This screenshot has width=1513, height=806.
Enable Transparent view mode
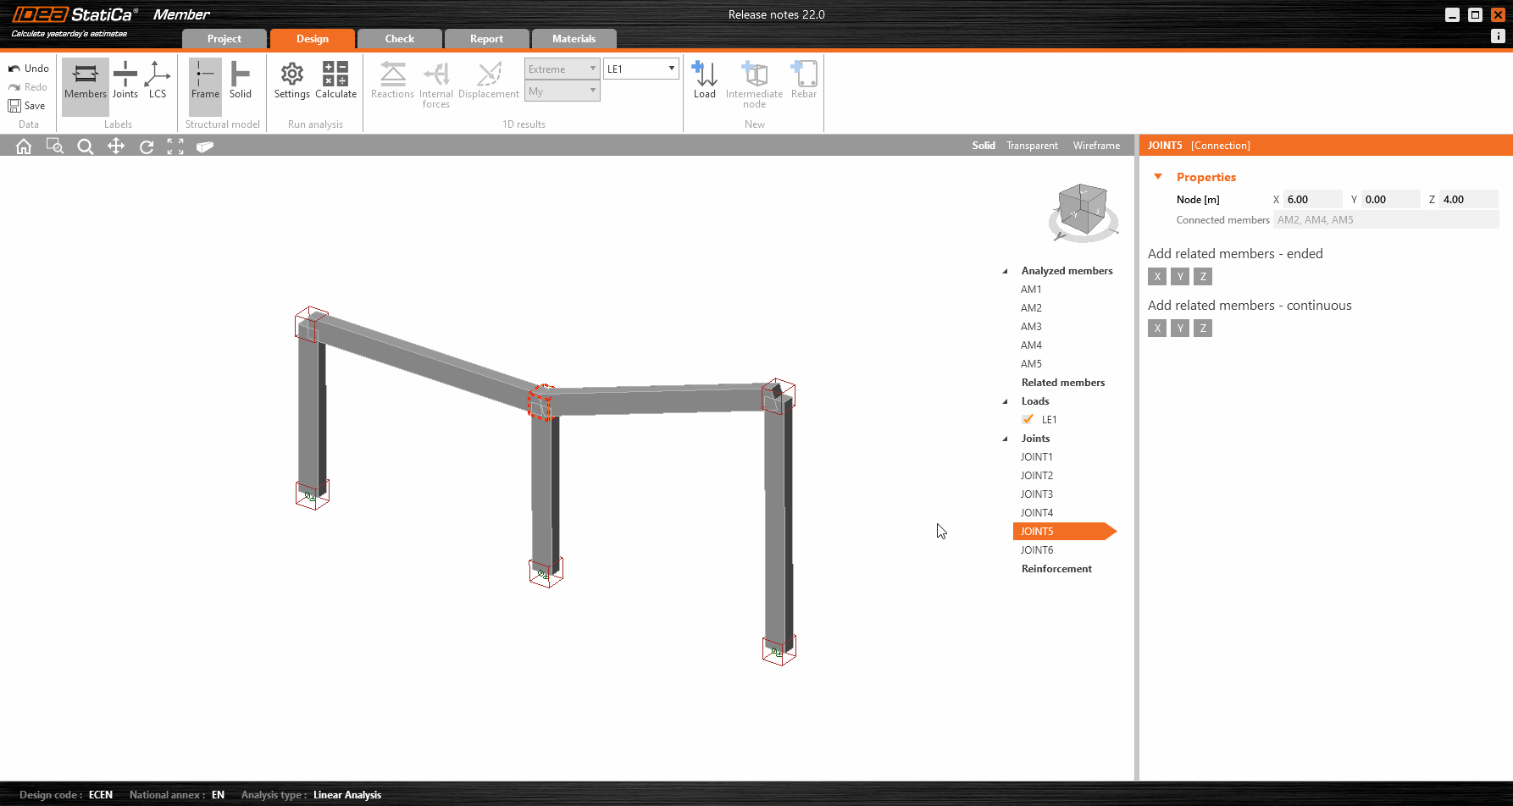(1032, 146)
